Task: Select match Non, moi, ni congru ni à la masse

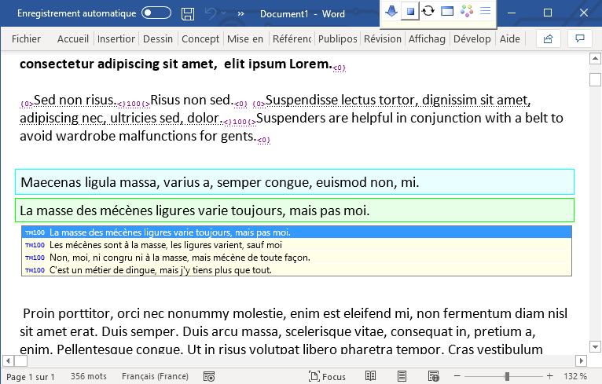Action: (296, 258)
